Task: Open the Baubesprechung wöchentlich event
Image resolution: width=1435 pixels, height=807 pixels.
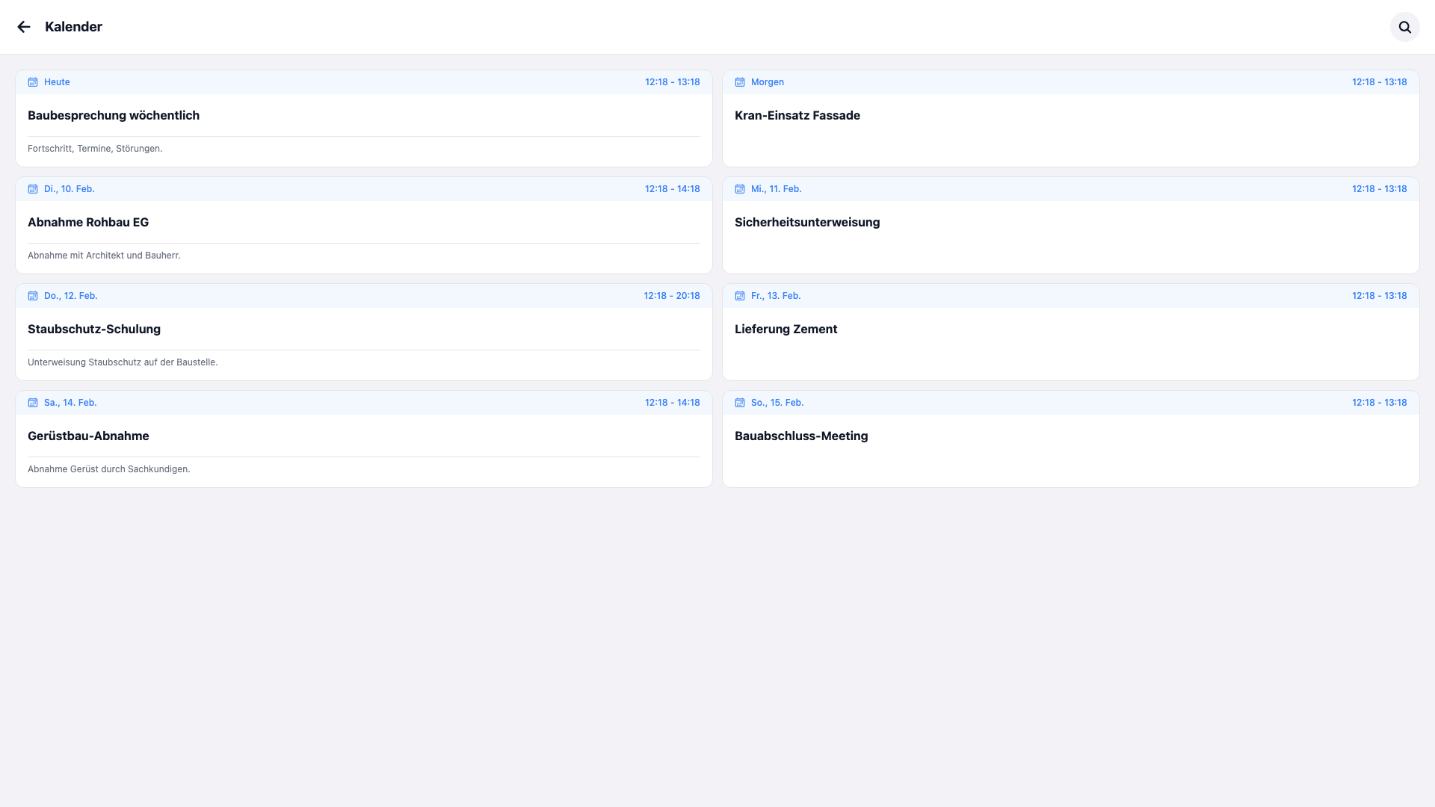Action: click(x=113, y=116)
